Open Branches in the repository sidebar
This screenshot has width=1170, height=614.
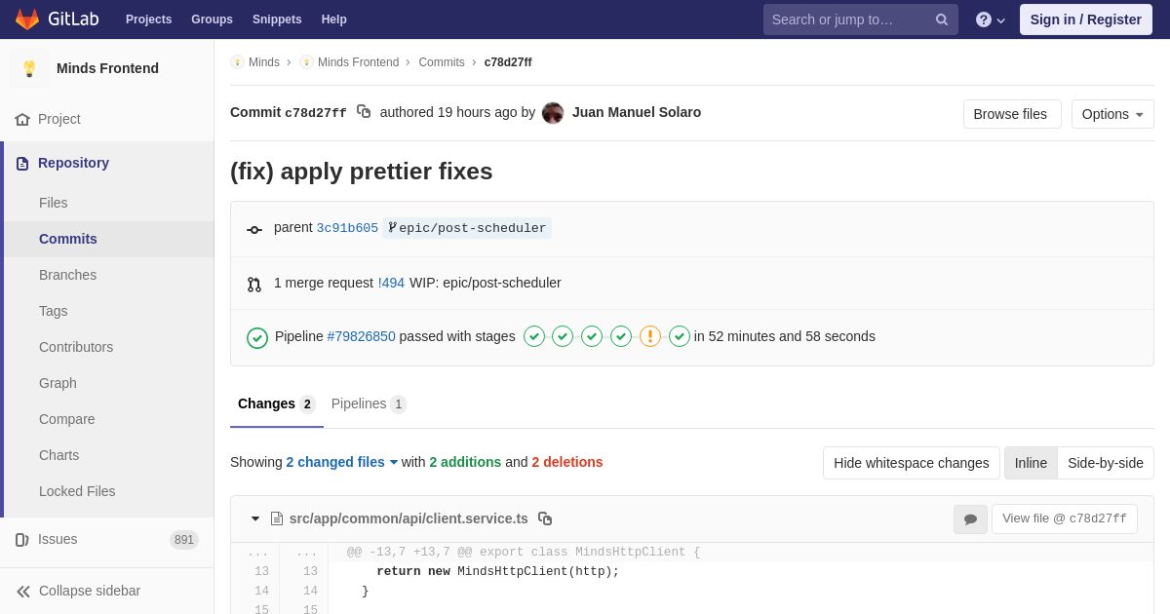click(x=67, y=275)
